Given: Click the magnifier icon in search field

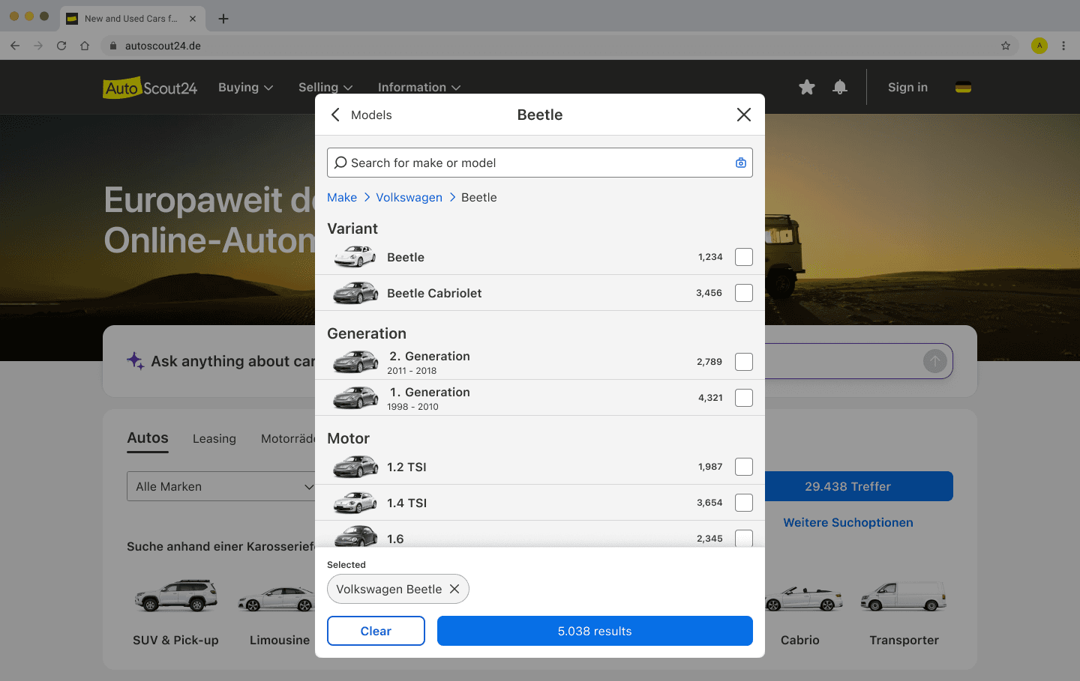Looking at the screenshot, I should [340, 163].
